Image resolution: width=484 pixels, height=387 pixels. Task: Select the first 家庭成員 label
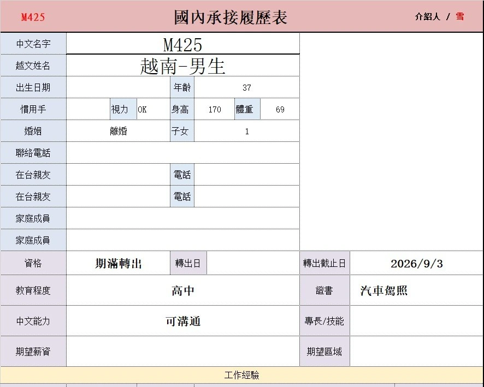click(x=33, y=218)
